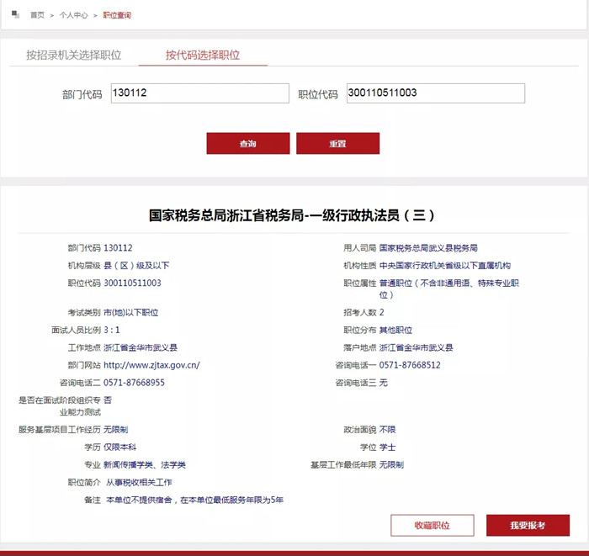The height and width of the screenshot is (556, 589).
Task: Open 个人中心 breadcrumb link
Action: point(74,15)
